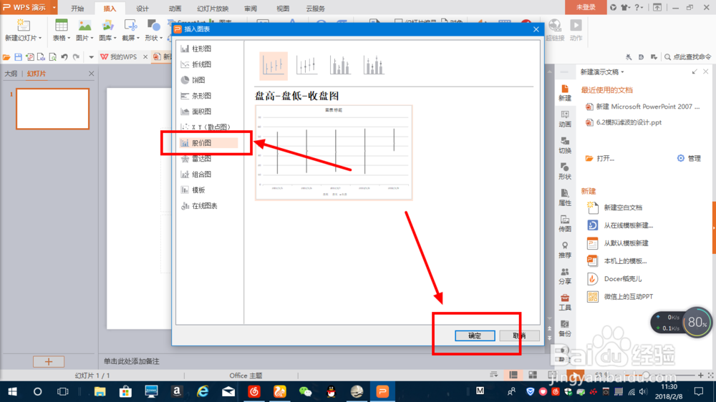Open the 分享 side pane icon
This screenshot has height=402, width=716.
565,276
